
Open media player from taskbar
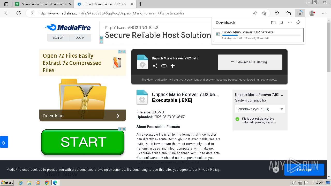pos(38,183)
